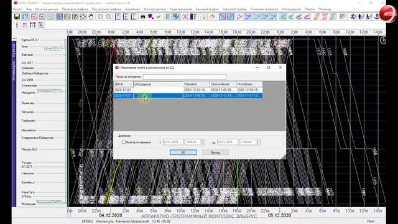The image size is (398, 224).
Task: Click the red round Elbrus logo
Action: 388,14
